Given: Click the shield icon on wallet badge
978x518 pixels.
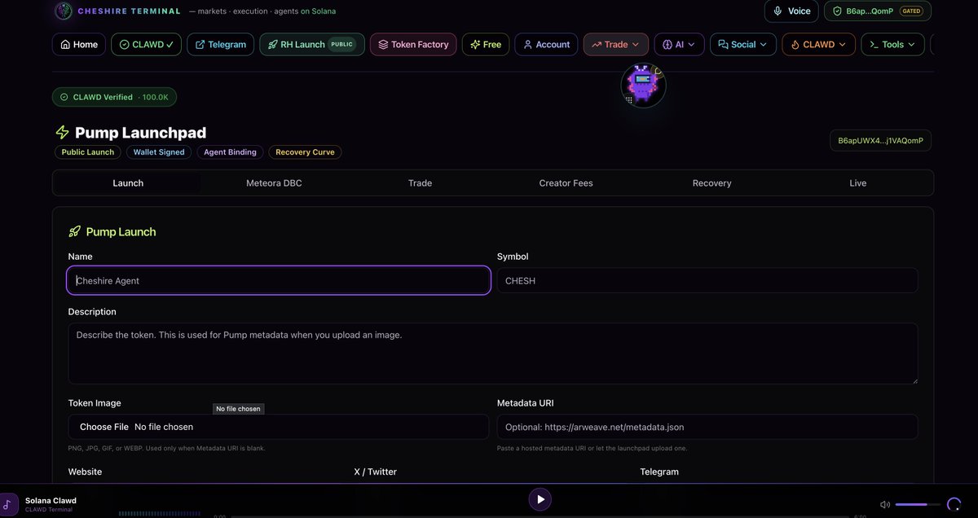Looking at the screenshot, I should [x=837, y=11].
